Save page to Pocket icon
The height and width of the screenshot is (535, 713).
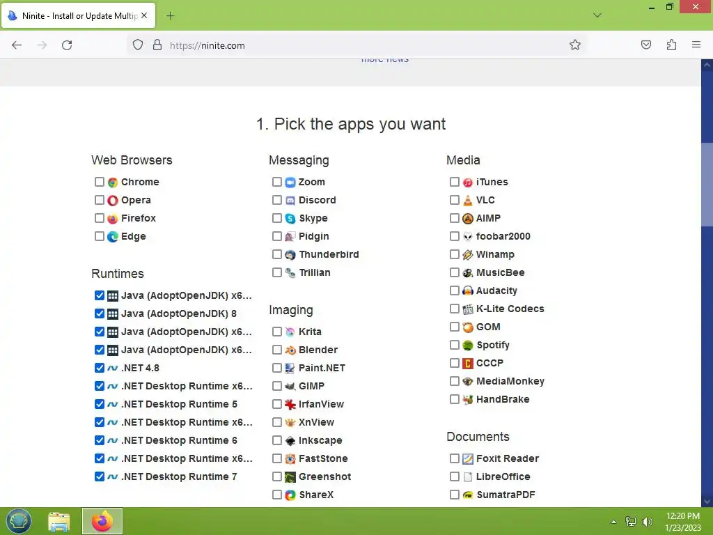pyautogui.click(x=645, y=45)
